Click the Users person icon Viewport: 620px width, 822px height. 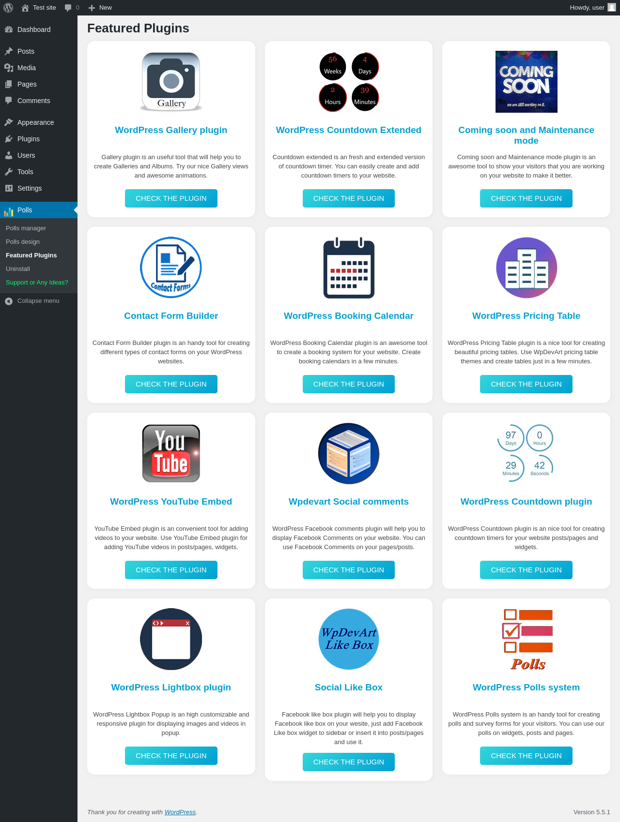click(9, 155)
